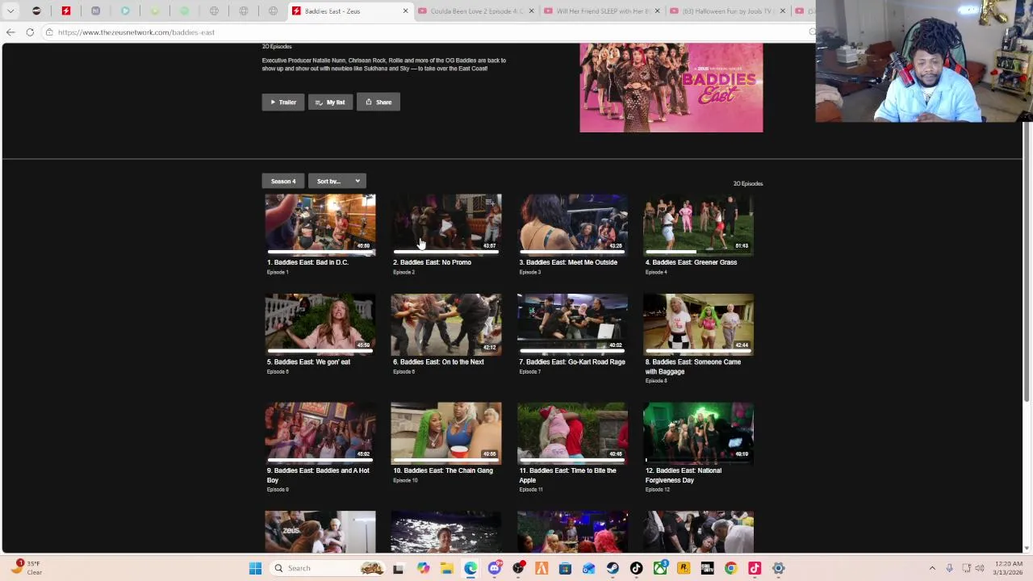This screenshot has height=581, width=1033.
Task: Click the '20 Episodes' count above the grid
Action: click(x=747, y=184)
